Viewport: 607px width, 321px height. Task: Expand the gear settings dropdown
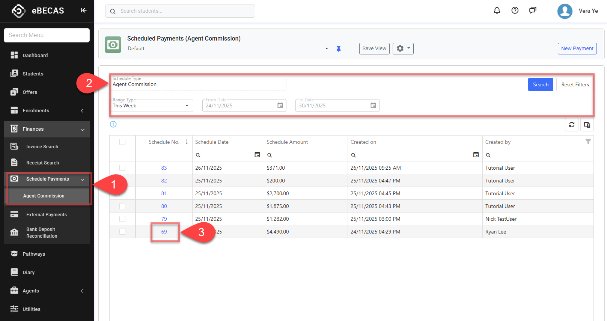click(x=403, y=48)
